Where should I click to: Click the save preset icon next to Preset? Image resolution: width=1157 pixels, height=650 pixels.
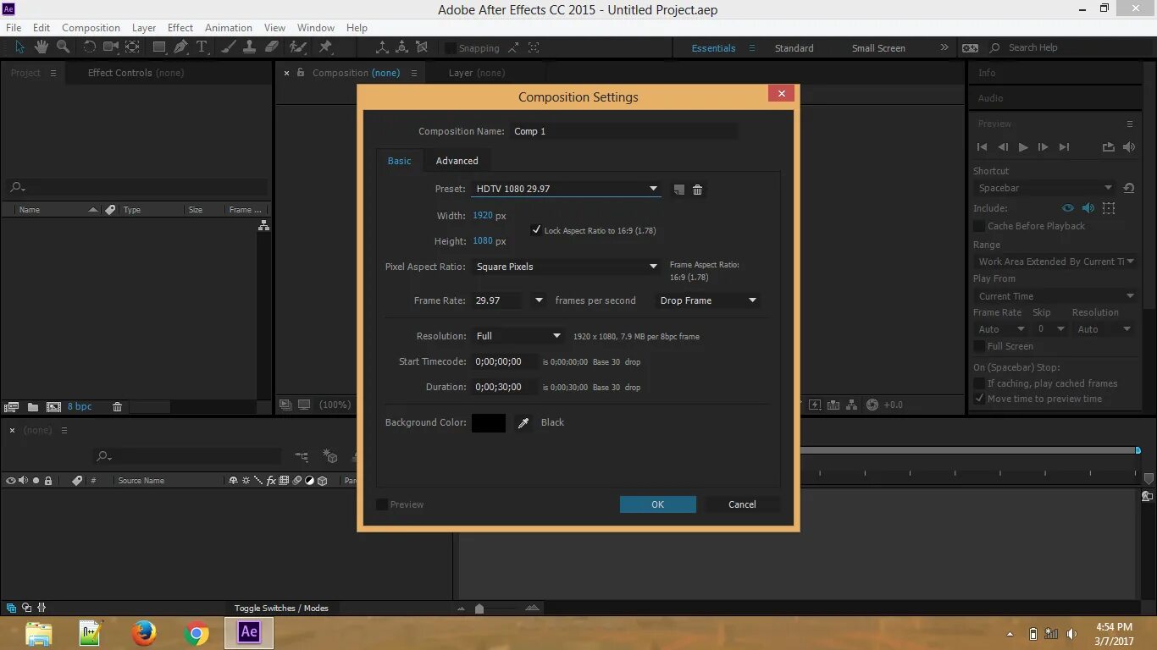[678, 190]
